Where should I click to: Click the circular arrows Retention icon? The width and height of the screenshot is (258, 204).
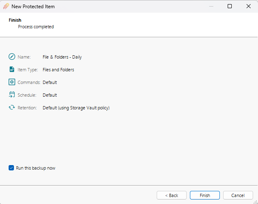[11, 108]
